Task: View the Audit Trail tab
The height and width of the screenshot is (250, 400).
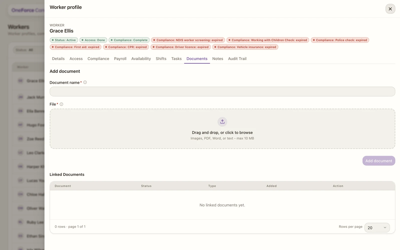Action: (237, 58)
